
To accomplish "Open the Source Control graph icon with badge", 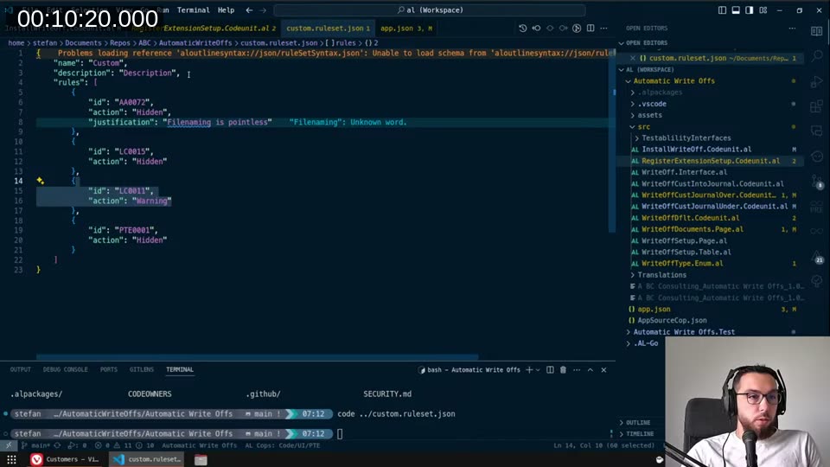I will tap(817, 182).
